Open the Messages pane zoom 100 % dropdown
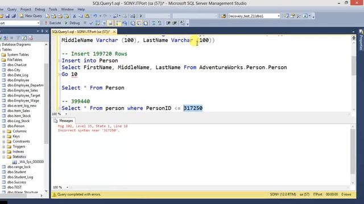The image size is (364, 204). [67, 187]
